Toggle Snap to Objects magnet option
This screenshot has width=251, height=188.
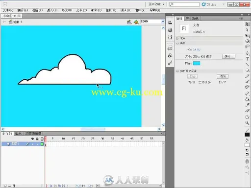247,162
